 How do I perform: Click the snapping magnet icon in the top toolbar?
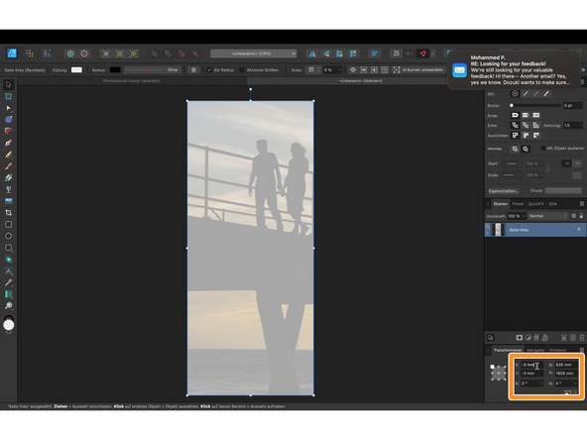click(x=423, y=54)
